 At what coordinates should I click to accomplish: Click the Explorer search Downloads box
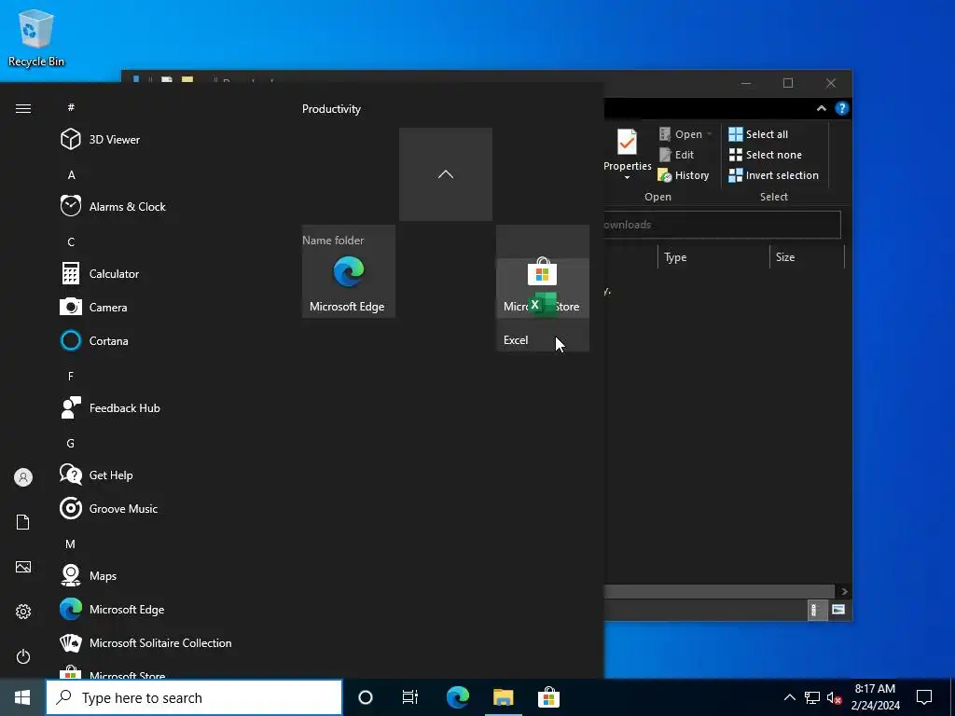pos(723,225)
